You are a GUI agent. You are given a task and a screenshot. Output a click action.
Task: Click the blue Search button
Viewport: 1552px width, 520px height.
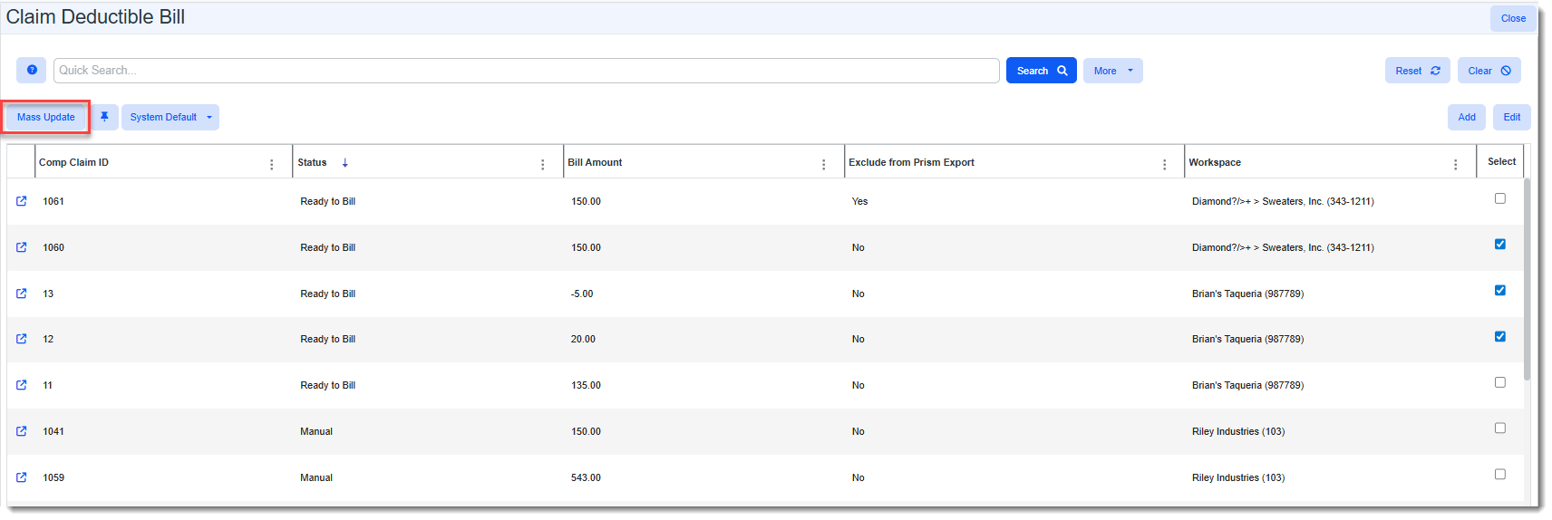(1041, 71)
